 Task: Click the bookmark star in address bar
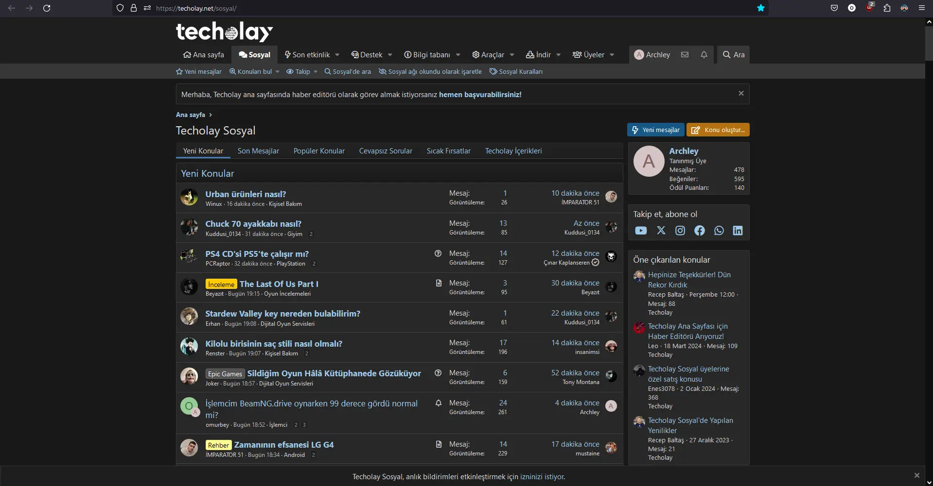761,8
